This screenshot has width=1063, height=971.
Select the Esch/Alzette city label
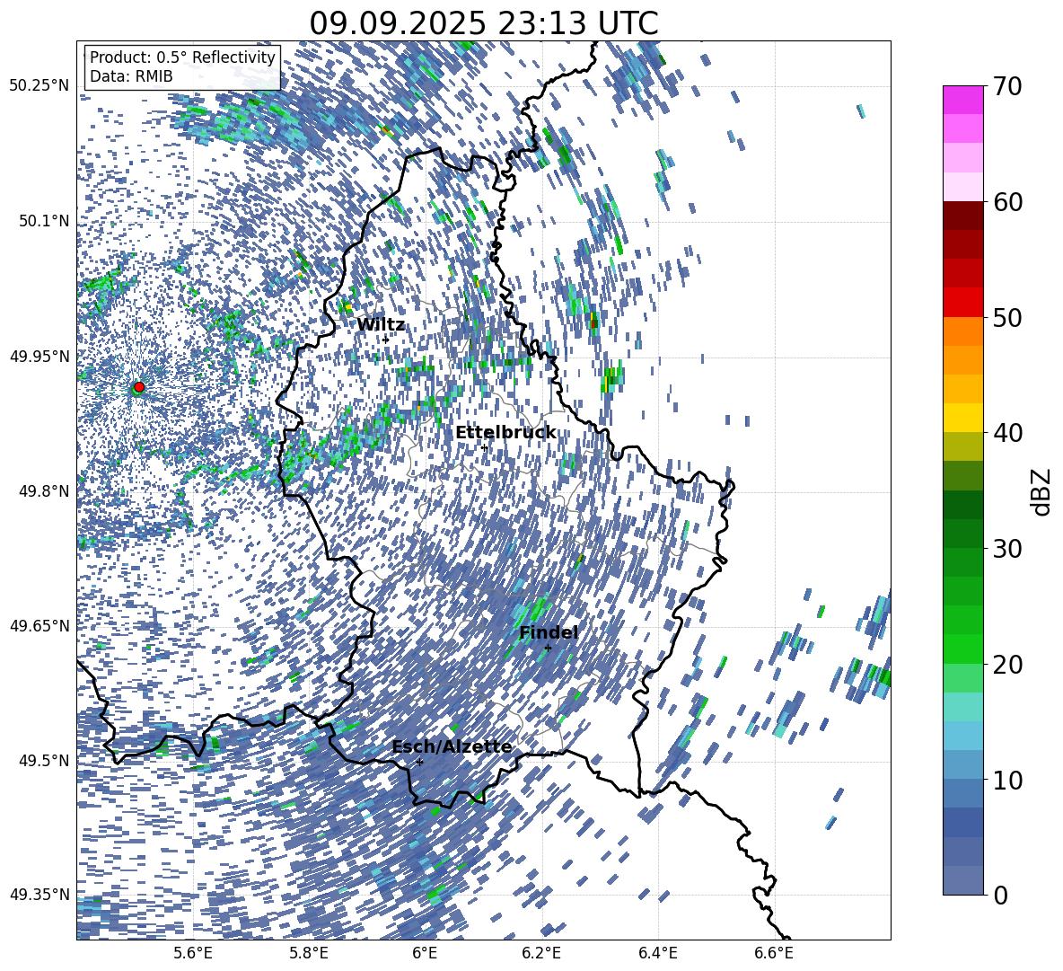tap(452, 747)
